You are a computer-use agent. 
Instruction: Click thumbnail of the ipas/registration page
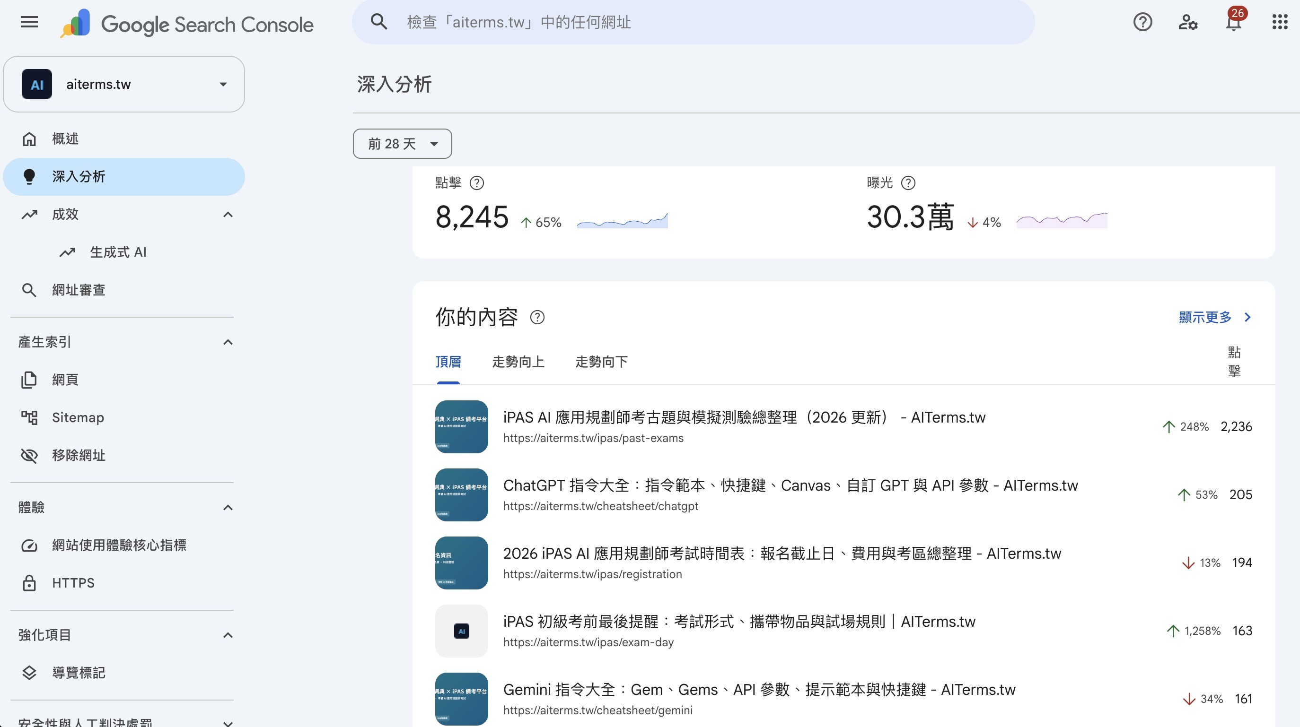click(x=461, y=563)
